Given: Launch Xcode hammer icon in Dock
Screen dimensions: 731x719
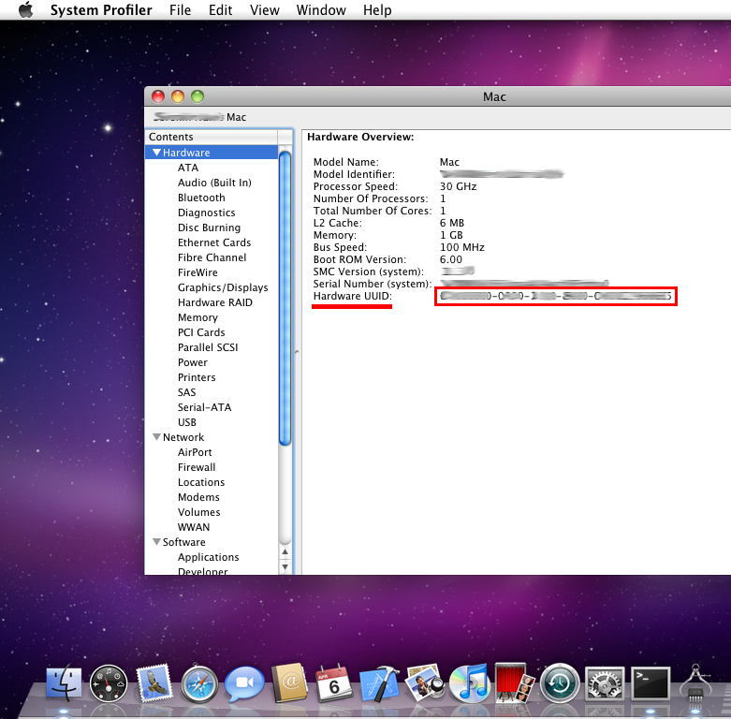Looking at the screenshot, I should [x=379, y=683].
